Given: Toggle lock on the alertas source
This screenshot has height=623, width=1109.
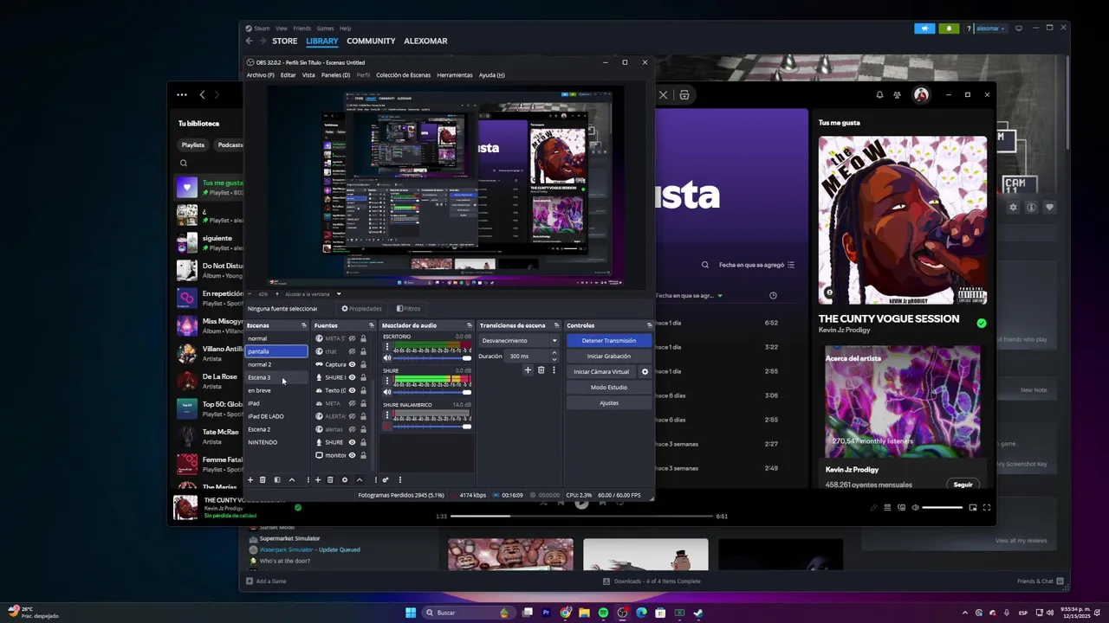Looking at the screenshot, I should coord(363,429).
